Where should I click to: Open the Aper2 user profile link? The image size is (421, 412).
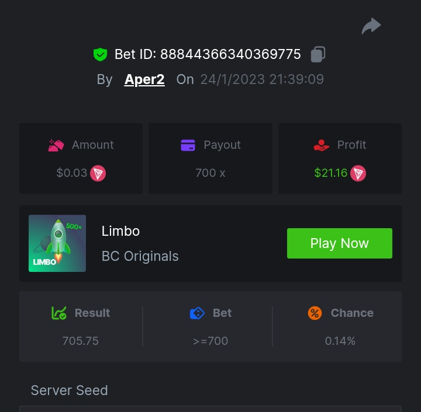pos(144,79)
